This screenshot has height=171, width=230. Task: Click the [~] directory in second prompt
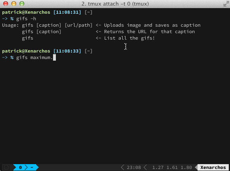click(x=88, y=51)
